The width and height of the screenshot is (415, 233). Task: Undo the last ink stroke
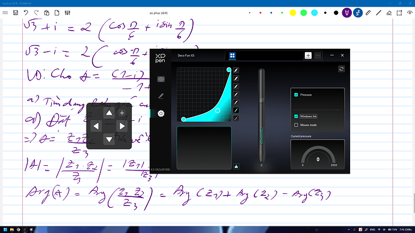26,13
